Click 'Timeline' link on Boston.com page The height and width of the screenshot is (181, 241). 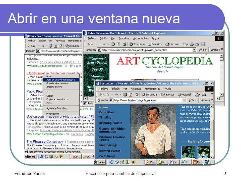105,117
